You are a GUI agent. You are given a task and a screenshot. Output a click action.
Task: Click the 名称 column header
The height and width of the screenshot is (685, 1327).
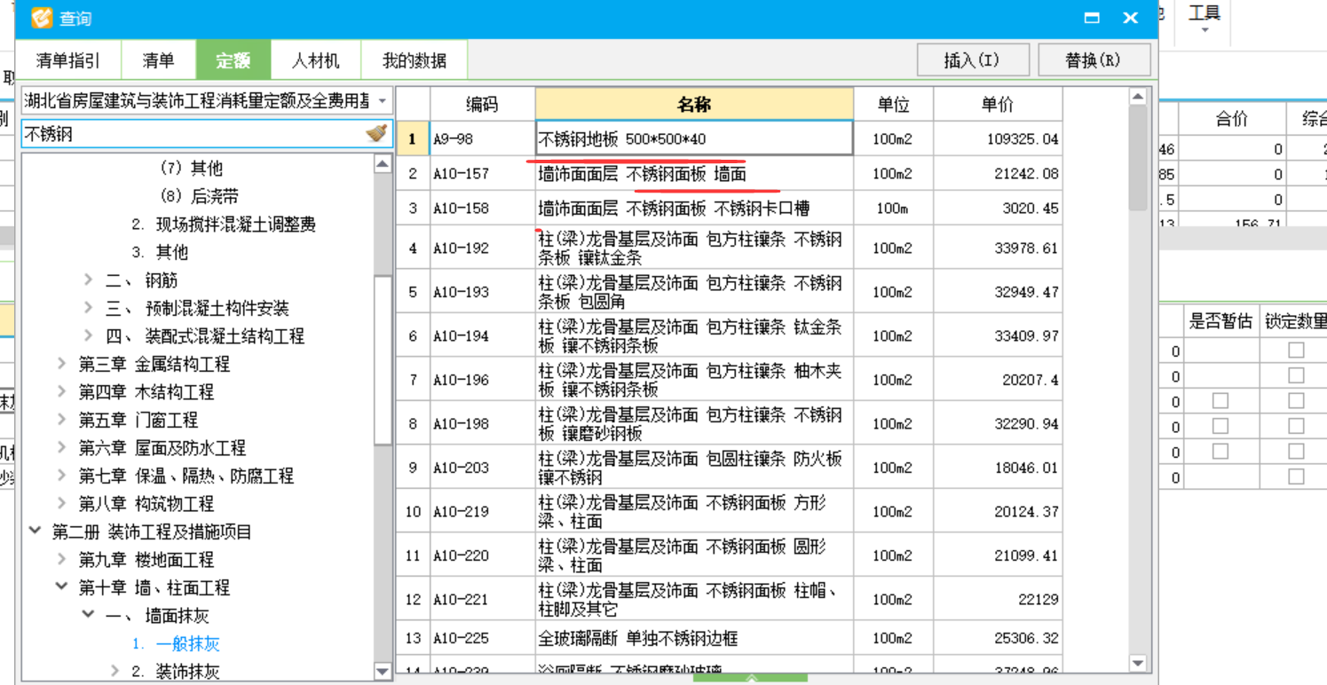pyautogui.click(x=694, y=104)
